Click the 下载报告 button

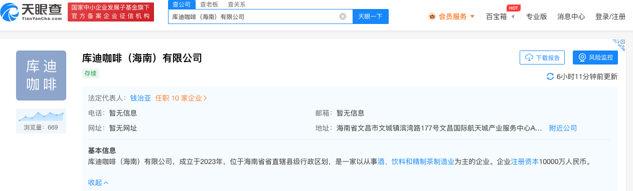(542, 57)
